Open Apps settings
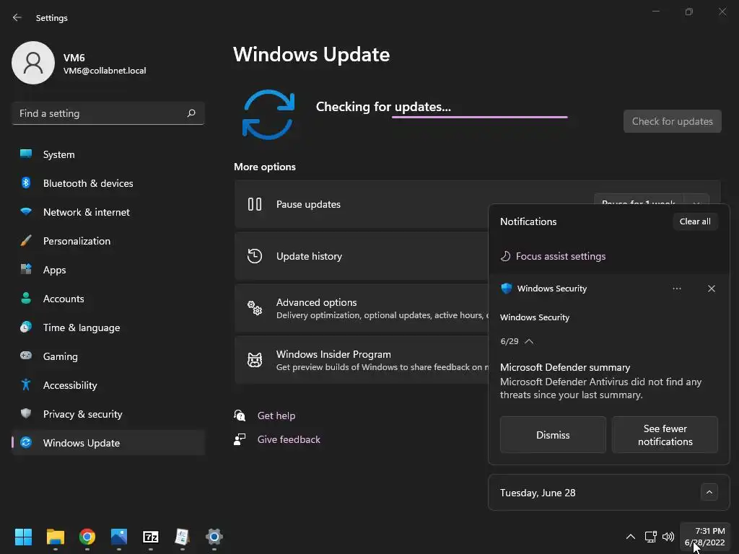 pyautogui.click(x=108, y=270)
